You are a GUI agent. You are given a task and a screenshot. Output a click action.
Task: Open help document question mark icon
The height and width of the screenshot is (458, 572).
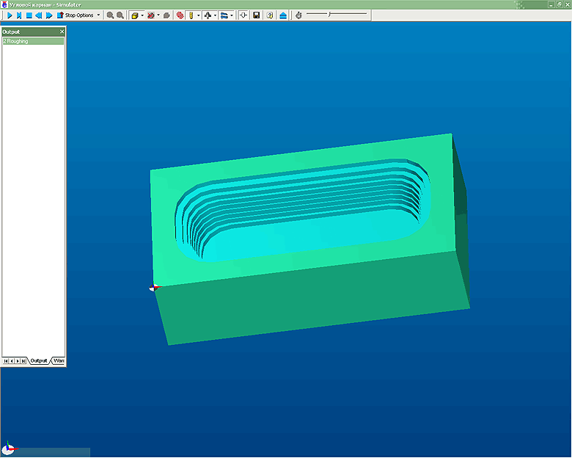click(270, 15)
